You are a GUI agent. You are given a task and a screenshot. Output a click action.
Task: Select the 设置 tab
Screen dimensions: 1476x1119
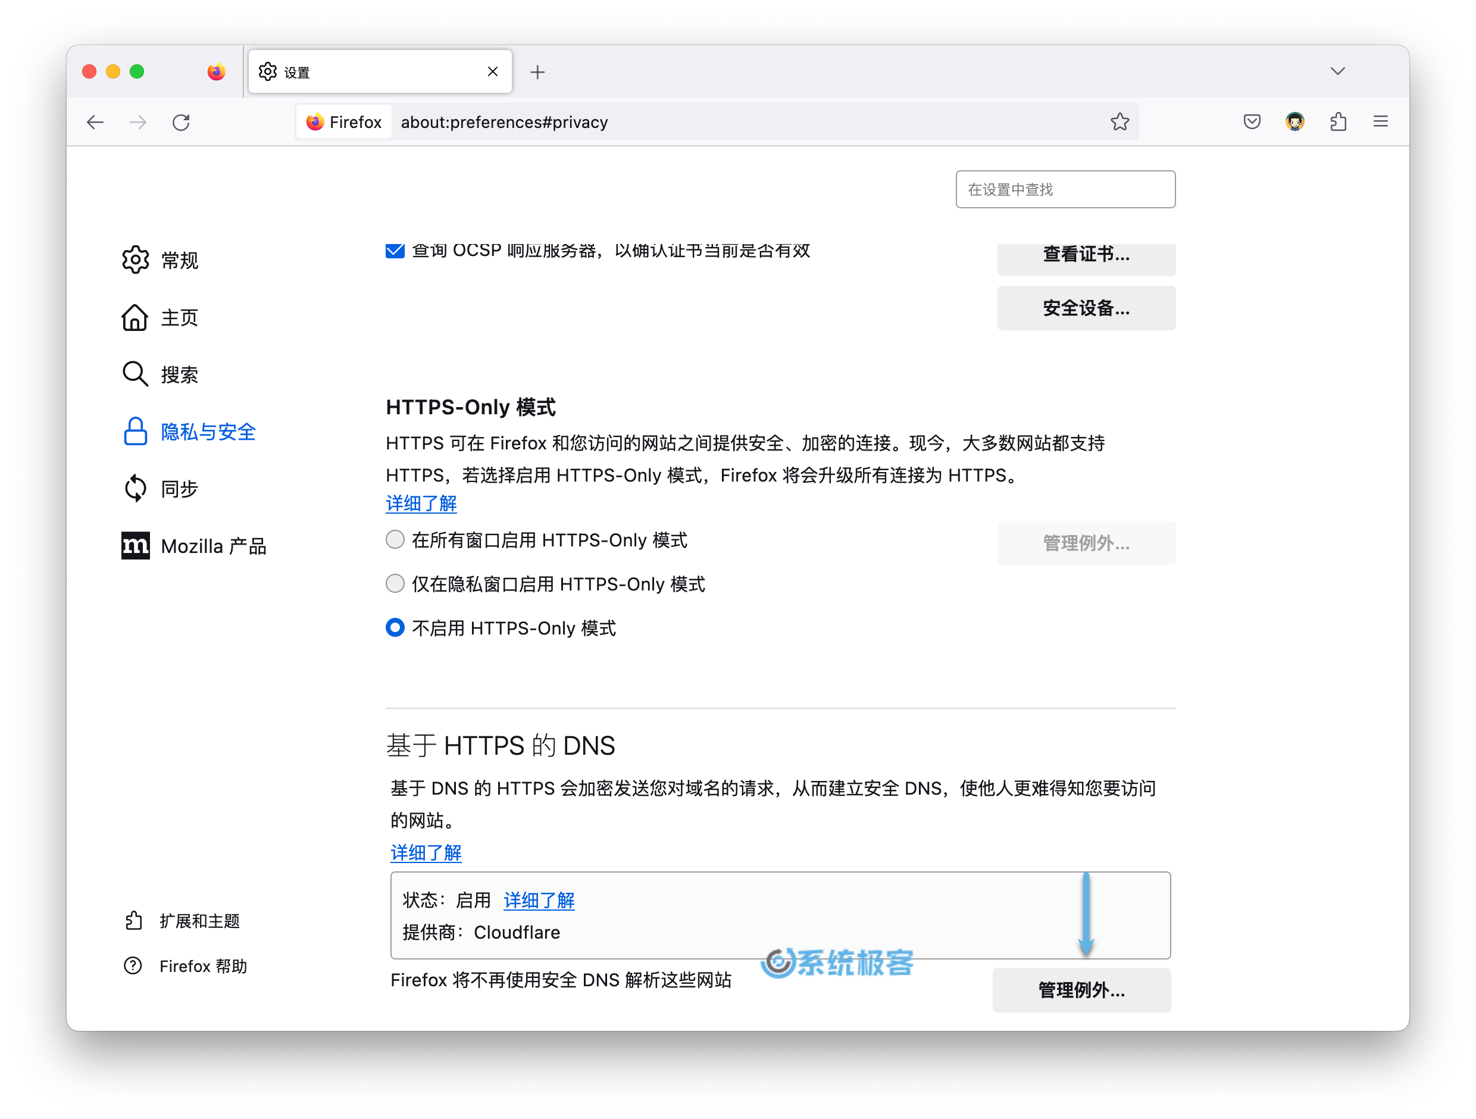tap(380, 71)
